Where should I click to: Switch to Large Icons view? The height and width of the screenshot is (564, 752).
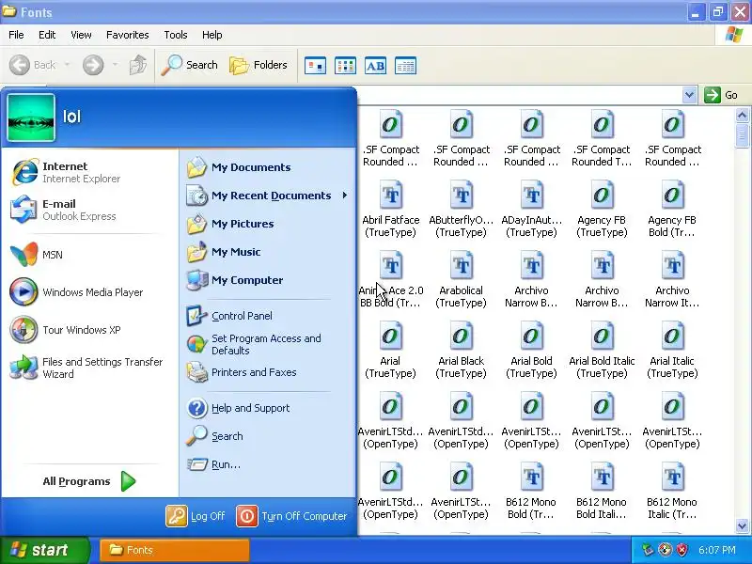316,66
